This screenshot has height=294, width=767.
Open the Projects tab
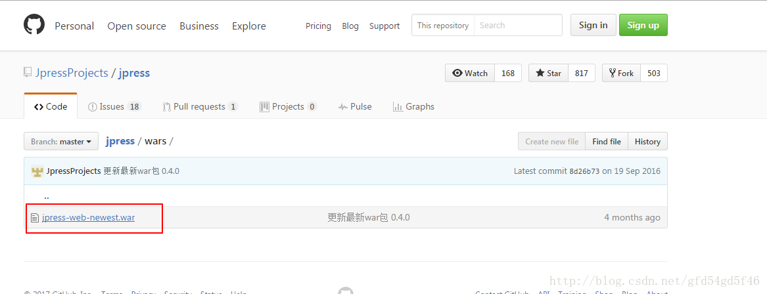[x=288, y=106]
